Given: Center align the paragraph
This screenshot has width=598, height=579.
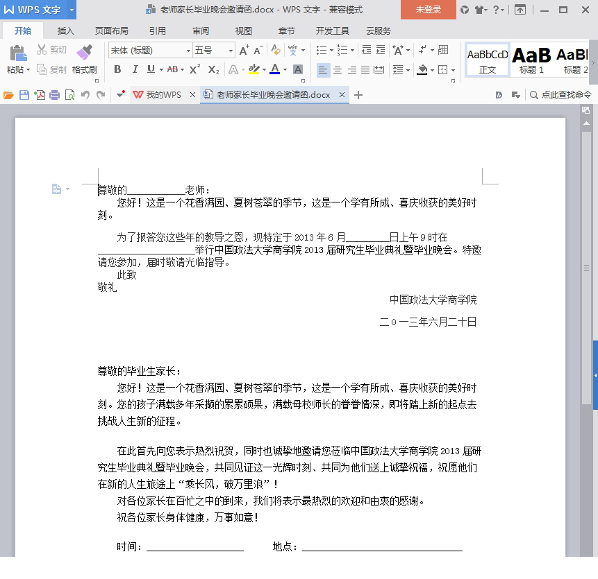Looking at the screenshot, I should (x=338, y=69).
